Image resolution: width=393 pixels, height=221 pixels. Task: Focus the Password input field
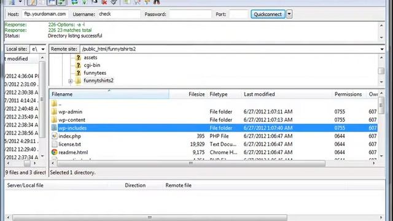(x=190, y=14)
